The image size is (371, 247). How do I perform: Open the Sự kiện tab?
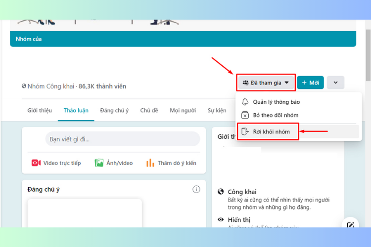click(217, 110)
